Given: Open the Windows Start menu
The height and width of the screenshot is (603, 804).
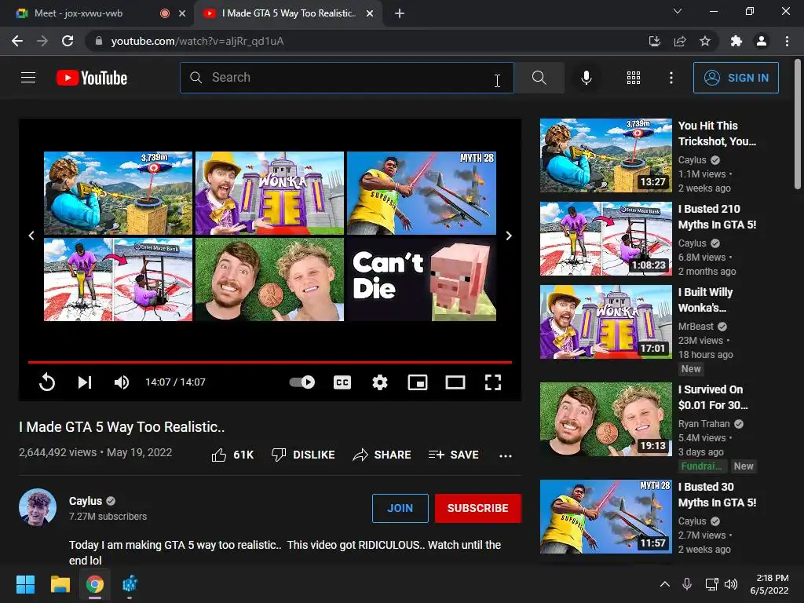Looking at the screenshot, I should [x=25, y=584].
